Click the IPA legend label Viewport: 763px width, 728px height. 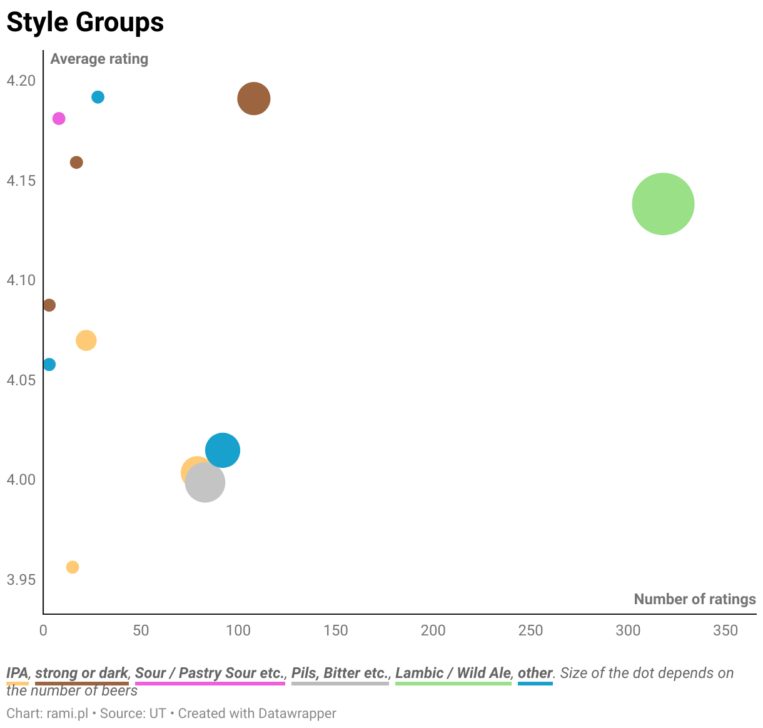(x=17, y=673)
